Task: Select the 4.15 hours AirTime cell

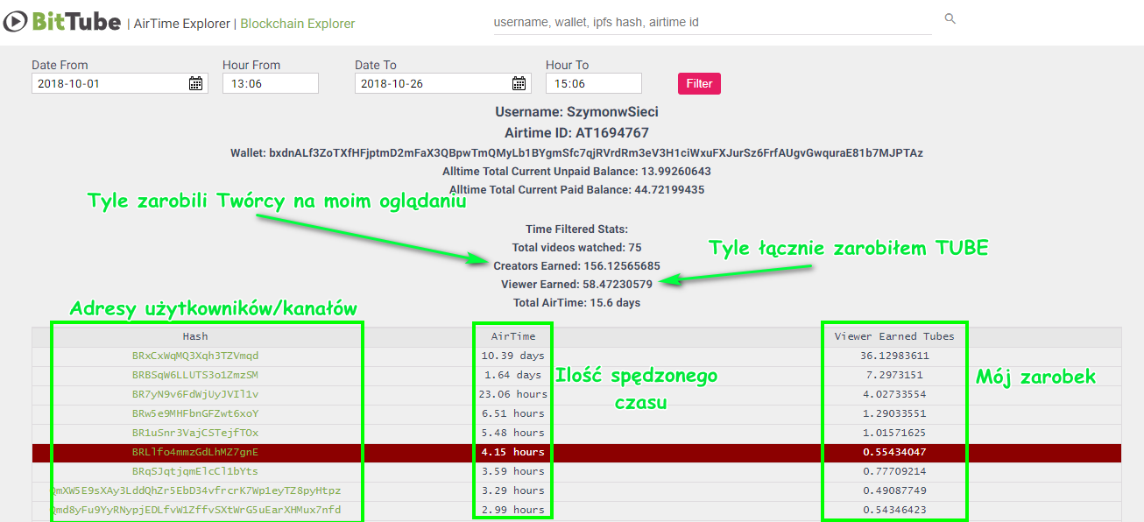Action: pyautogui.click(x=512, y=452)
